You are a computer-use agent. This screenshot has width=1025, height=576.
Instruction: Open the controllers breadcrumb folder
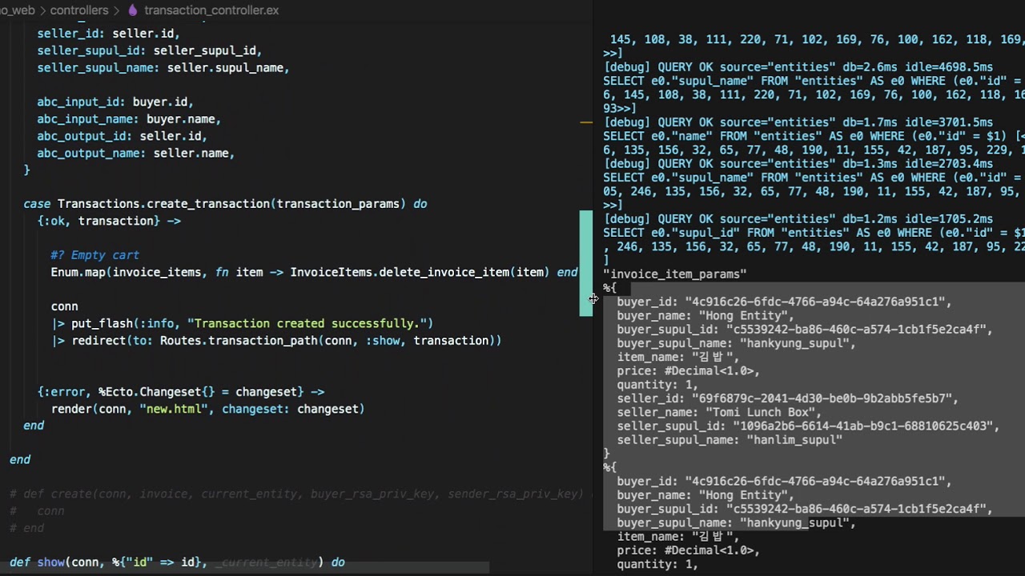coord(79,10)
